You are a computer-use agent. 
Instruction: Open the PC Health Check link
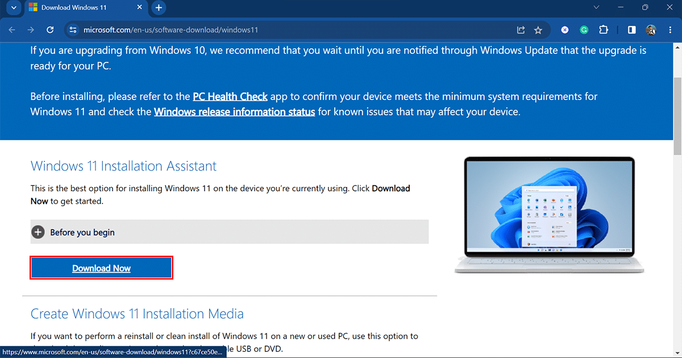tap(230, 97)
